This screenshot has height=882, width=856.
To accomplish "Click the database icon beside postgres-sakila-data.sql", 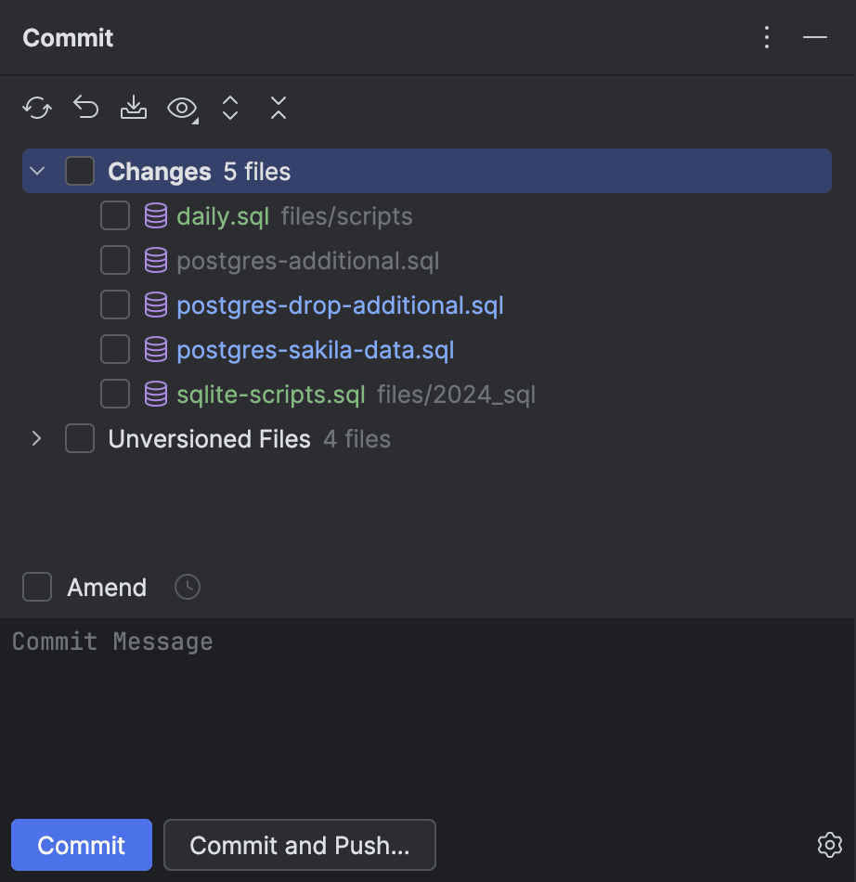I will pos(154,349).
